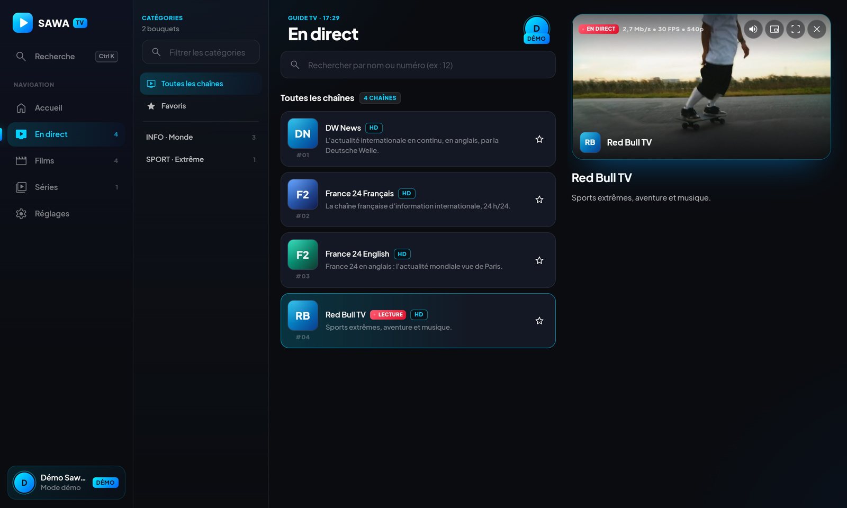This screenshot has width=847, height=508.
Task: Select Toutes les chaînes category
Action: [x=201, y=84]
